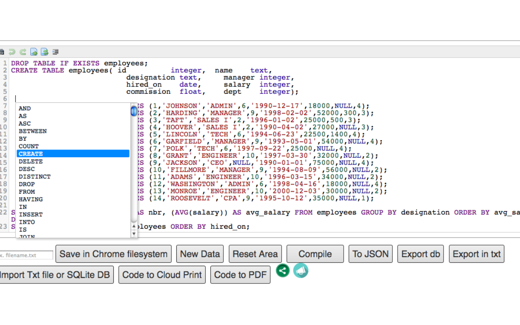
Task: Open the green share icon
Action: [x=282, y=271]
